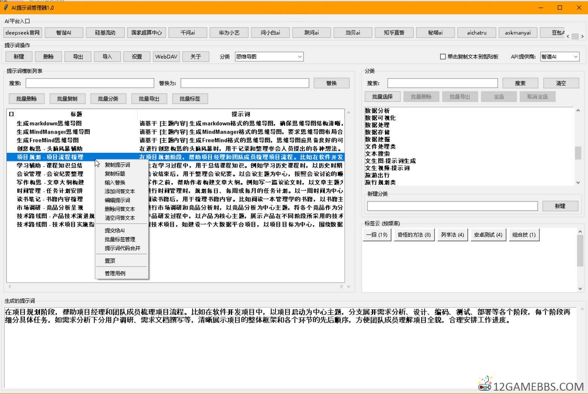The width and height of the screenshot is (588, 394).
Task: Open the 智谱AI platform button
Action: click(x=64, y=33)
